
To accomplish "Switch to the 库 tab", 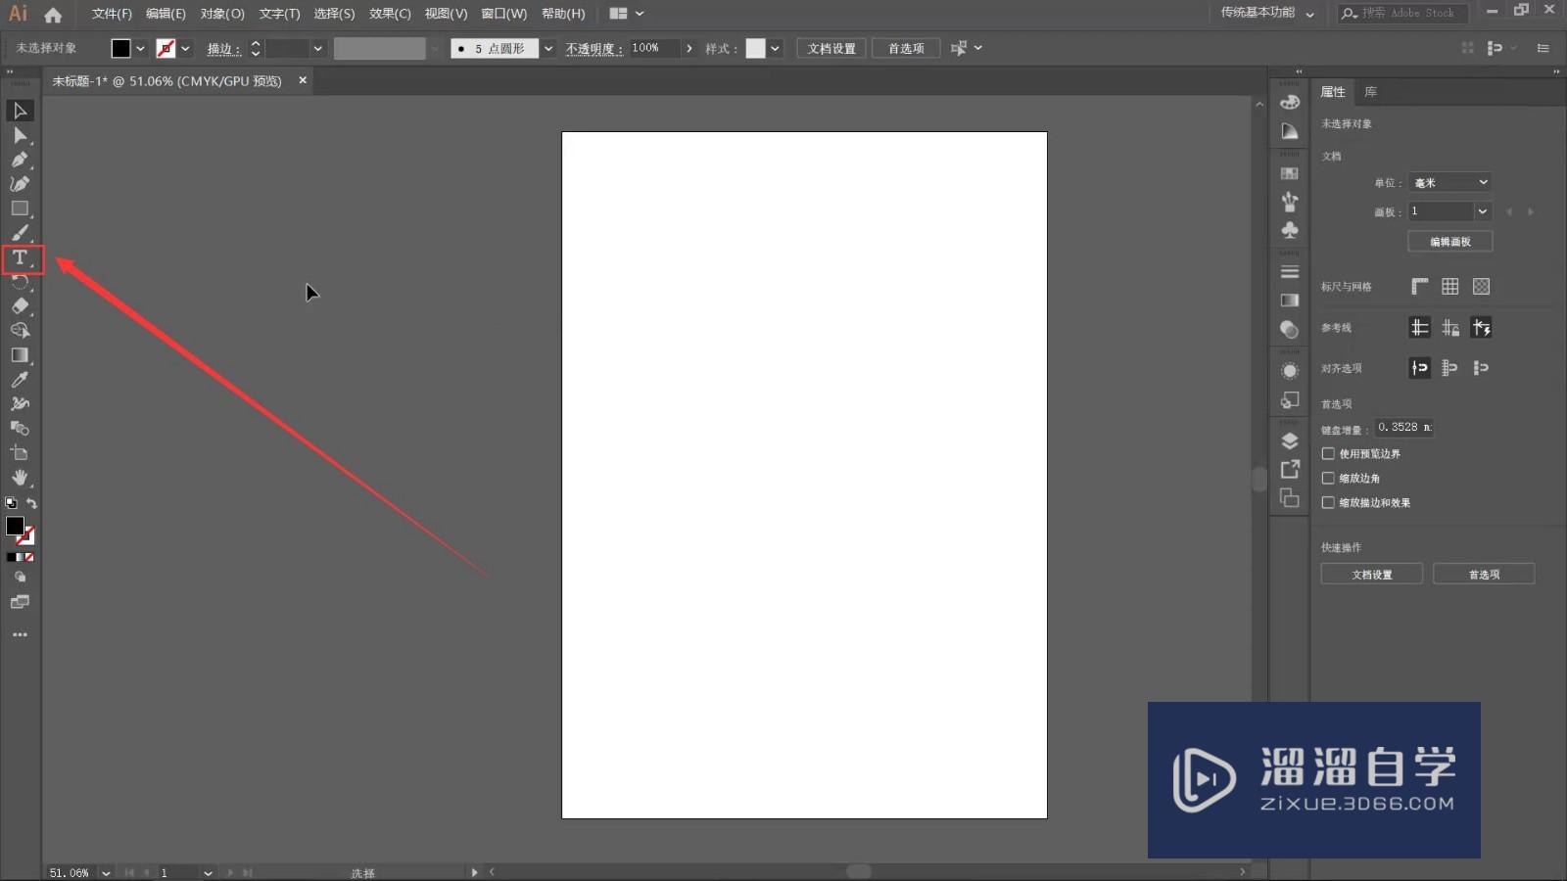I will click(x=1371, y=92).
